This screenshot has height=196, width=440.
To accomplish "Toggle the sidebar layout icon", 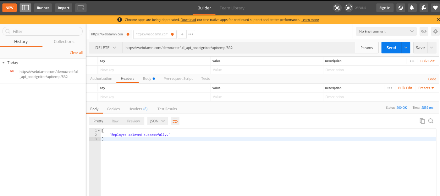I will pyautogui.click(x=25, y=8).
